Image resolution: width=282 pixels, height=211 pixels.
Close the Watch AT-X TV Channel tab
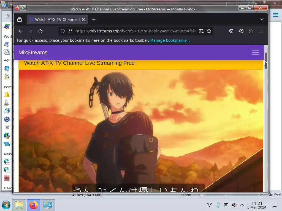coord(83,20)
